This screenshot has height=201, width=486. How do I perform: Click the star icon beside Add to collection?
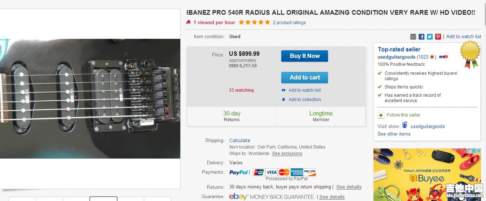pyautogui.click(x=284, y=100)
